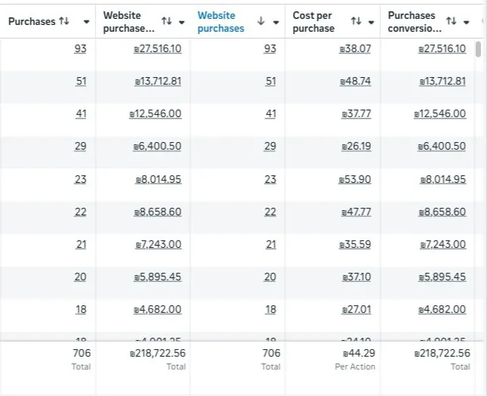Sort by Cost per purchase arrows
The width and height of the screenshot is (487, 396).
pyautogui.click(x=356, y=21)
